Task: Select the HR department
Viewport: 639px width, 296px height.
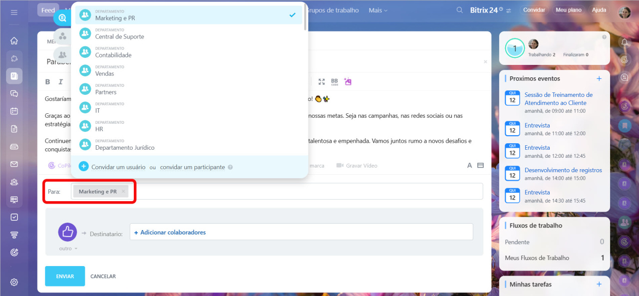Action: (x=189, y=126)
